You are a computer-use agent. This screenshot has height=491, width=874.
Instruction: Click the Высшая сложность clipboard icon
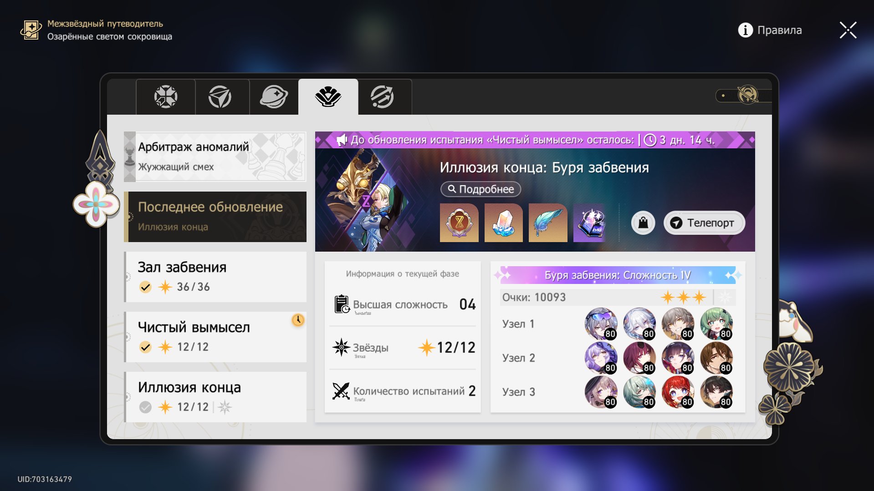coord(342,304)
